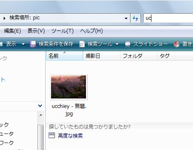
Task: Open the ヘルプ(H) menu
Action: pyautogui.click(x=91, y=31)
